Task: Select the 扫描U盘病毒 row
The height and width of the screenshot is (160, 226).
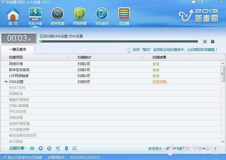Action: [x=111, y=106]
